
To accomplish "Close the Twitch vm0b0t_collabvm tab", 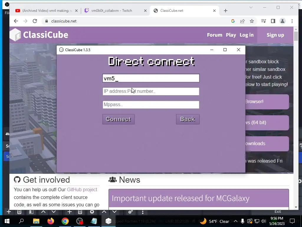I will point(145,11).
